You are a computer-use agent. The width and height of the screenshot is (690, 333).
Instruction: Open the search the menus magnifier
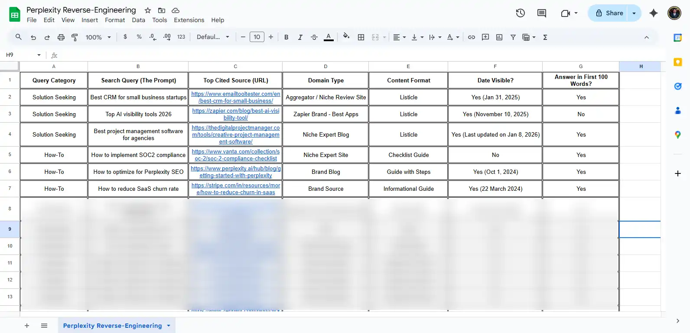[x=18, y=37]
